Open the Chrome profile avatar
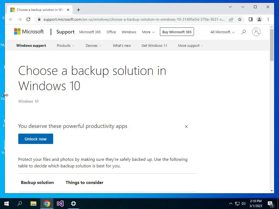The height and width of the screenshot is (209, 279). 259,19
